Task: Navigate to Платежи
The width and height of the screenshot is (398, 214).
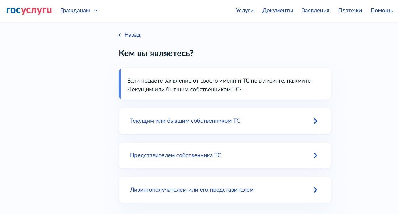Action: pos(350,11)
